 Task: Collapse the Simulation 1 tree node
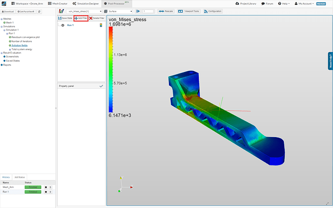tap(5, 30)
